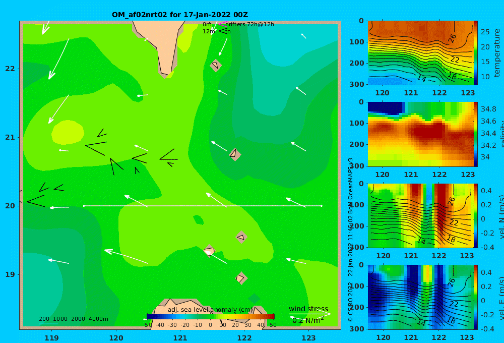Click the island marker near 22N just east of 121.5E
Viewport: 504px width, 343px height.
[x=216, y=65]
